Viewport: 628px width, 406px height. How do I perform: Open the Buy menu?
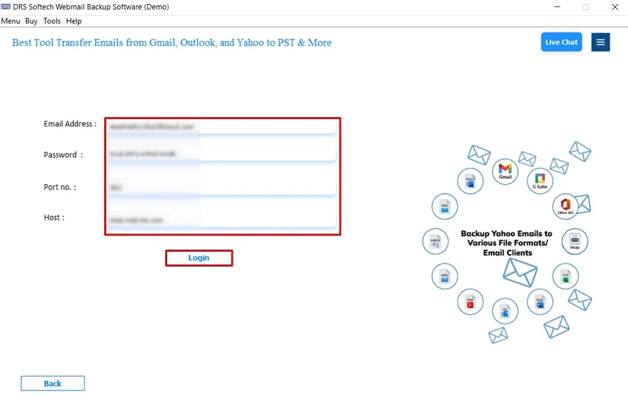(31, 21)
